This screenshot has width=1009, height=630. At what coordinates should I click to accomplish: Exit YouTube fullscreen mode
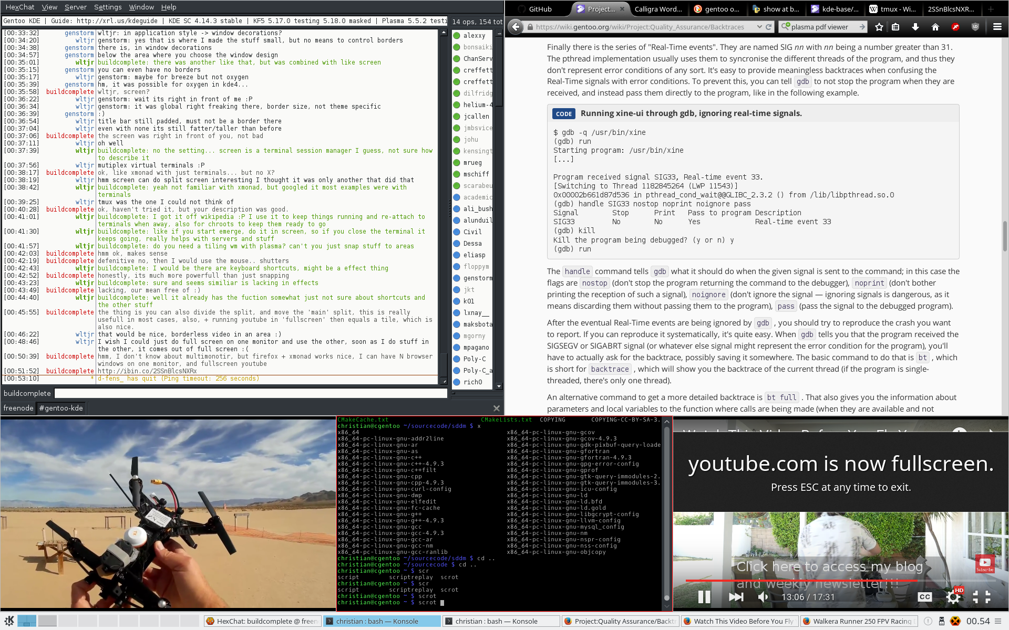click(x=981, y=597)
